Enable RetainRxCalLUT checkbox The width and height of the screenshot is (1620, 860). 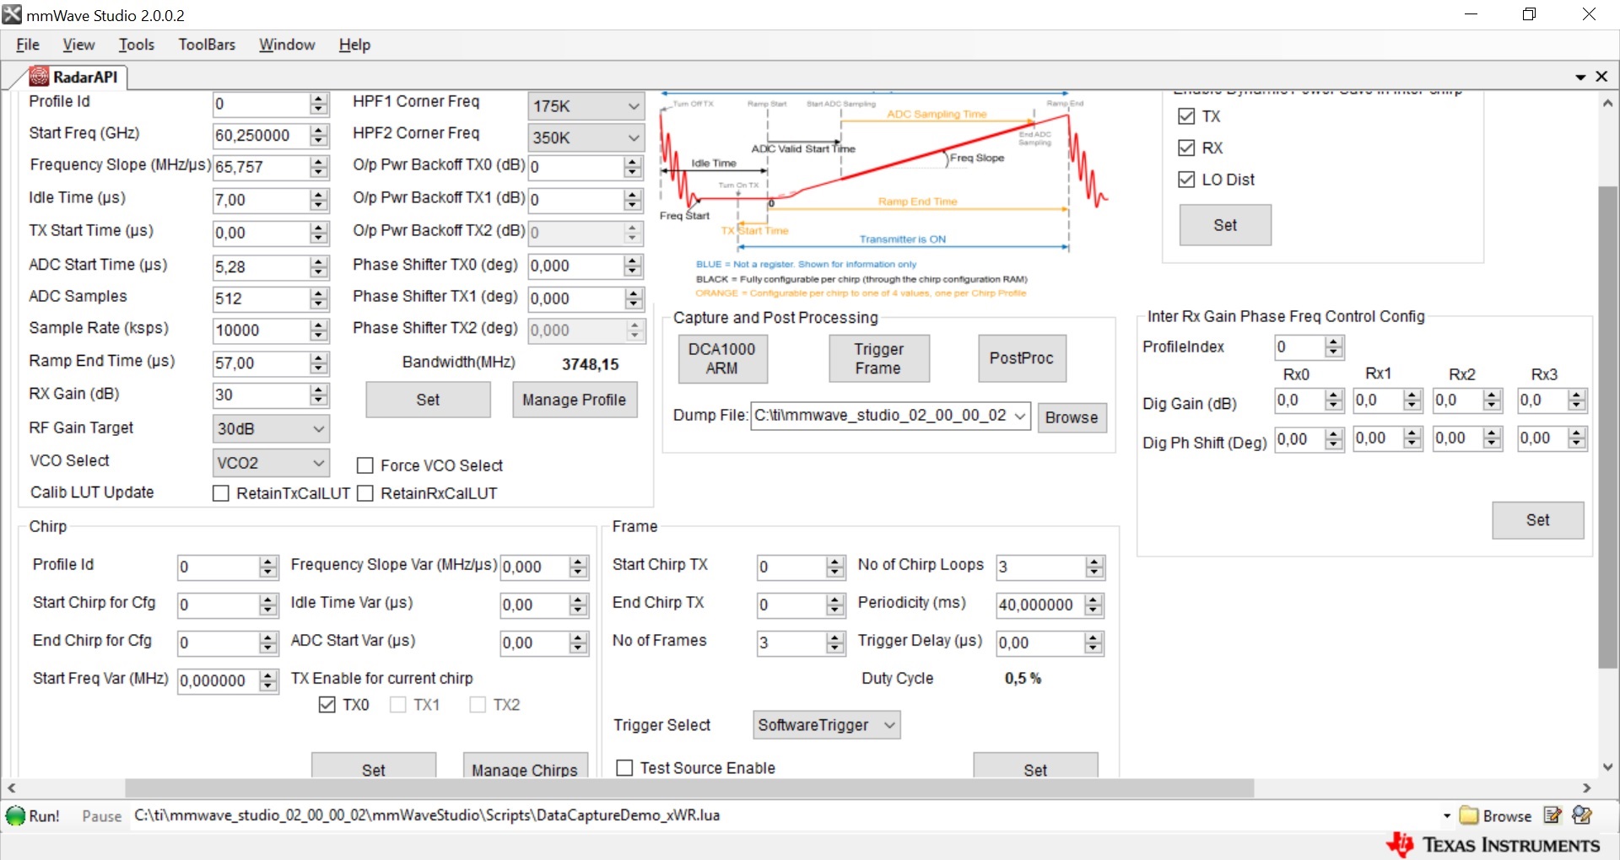[x=365, y=493]
